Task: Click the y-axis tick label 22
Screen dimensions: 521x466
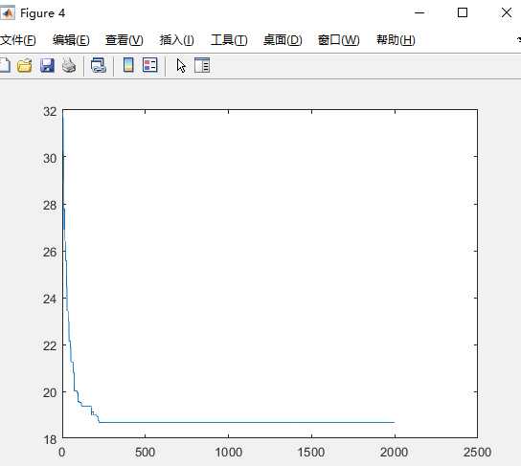Action: [x=50, y=345]
